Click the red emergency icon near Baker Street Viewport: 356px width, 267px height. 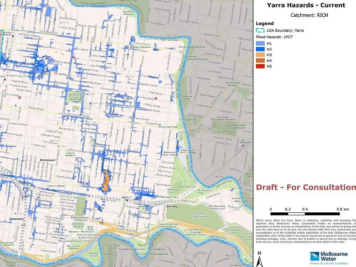[x=74, y=57]
